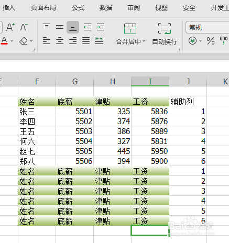Select cell with value 5501
This screenshot has height=243, width=229.
tap(75, 112)
